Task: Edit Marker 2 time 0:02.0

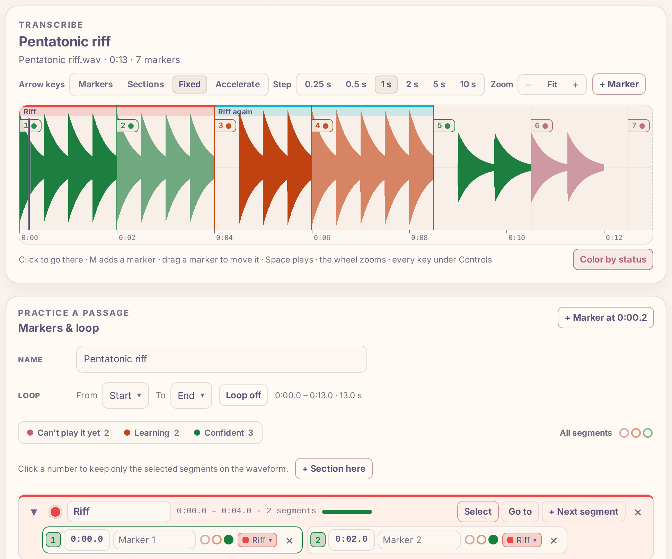Action: tap(352, 540)
